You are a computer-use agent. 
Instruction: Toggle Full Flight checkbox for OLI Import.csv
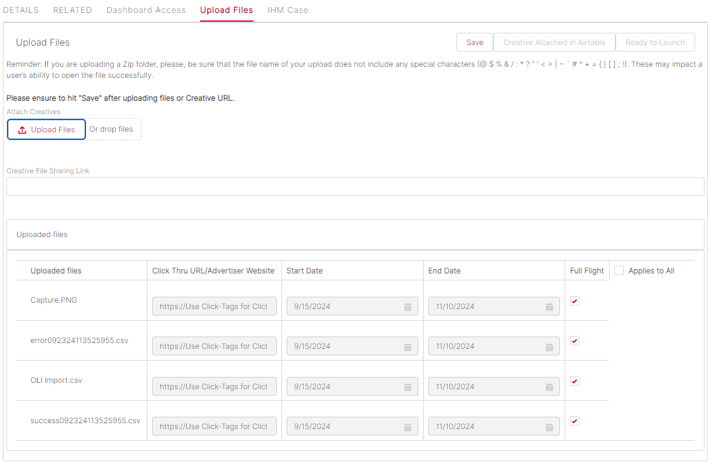coord(575,381)
